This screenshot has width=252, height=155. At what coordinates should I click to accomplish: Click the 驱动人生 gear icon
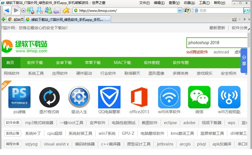(79, 97)
